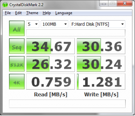Screen dimensions: 135x116
Task: Click the CrystalDiskMark title bar icon
Action: 5,5
